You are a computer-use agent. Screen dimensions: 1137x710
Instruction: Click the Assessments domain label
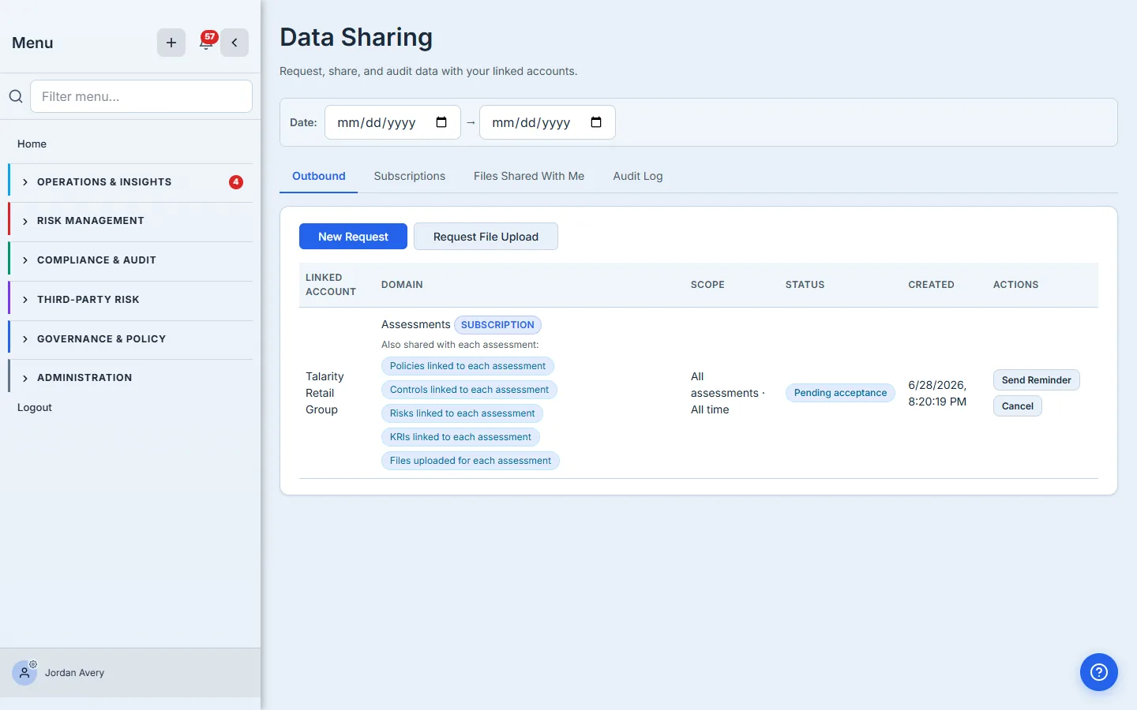[415, 324]
